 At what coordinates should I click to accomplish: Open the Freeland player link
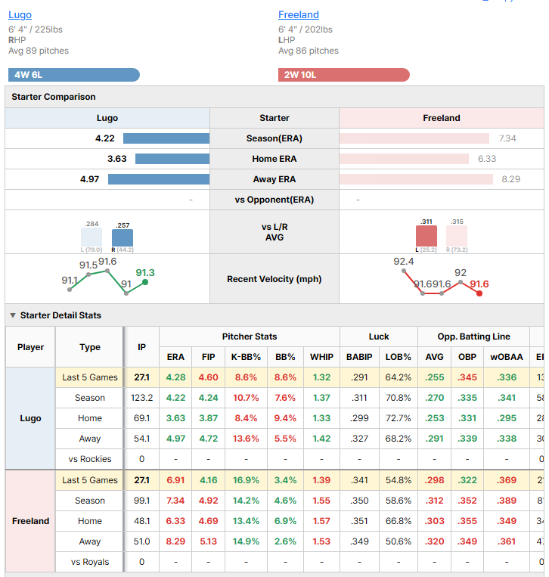(299, 14)
